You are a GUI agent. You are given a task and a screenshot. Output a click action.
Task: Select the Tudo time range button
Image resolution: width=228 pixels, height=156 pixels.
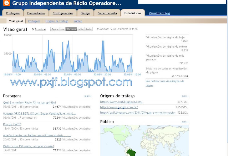pos(89,29)
